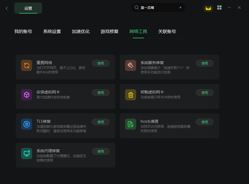The height and width of the screenshot is (184, 249).
Task: Click the search magnifier icon
Action: click(x=136, y=7)
